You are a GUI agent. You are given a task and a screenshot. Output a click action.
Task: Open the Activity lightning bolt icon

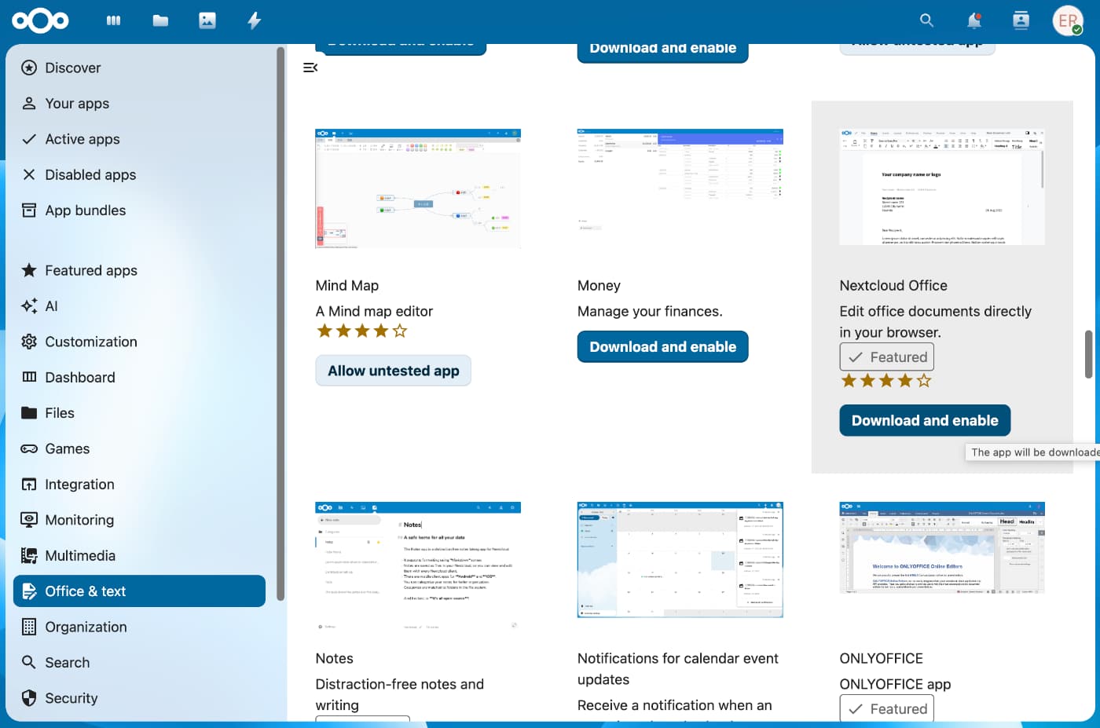click(254, 21)
